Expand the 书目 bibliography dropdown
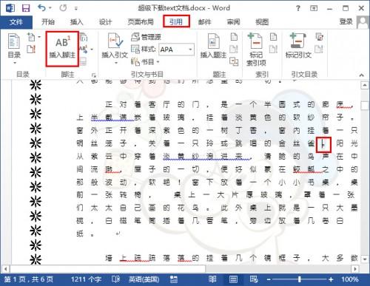 pos(158,61)
